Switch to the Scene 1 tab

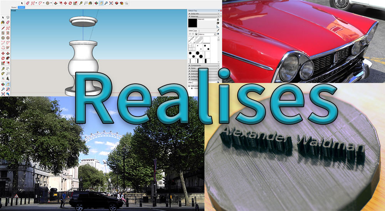click(15, 7)
